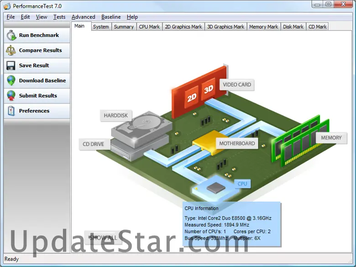This screenshot has width=356, height=267.
Task: Click the Run Benchmark stopwatch icon
Action: pos(11,36)
